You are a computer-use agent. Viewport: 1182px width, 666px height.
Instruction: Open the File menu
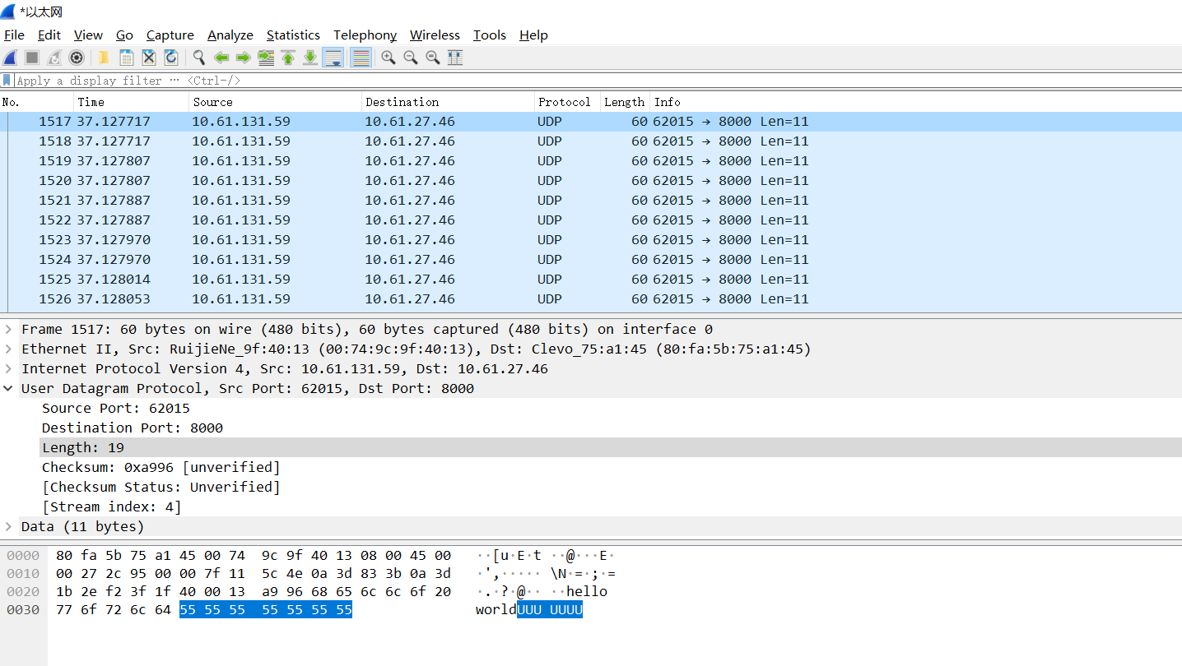pyautogui.click(x=14, y=35)
